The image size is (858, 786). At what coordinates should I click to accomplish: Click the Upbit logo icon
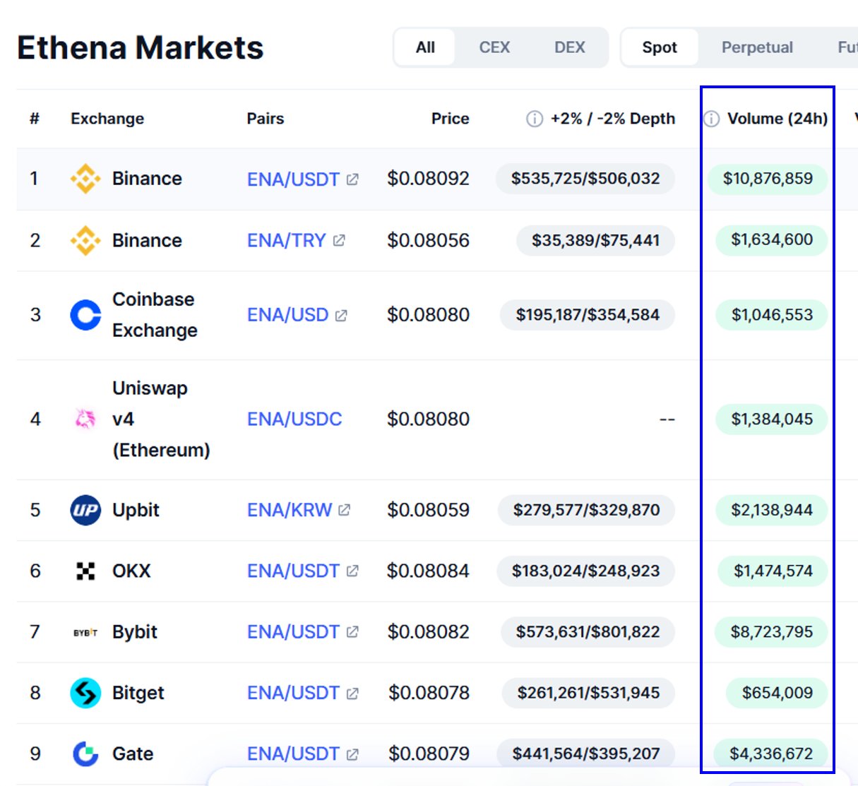[x=85, y=510]
